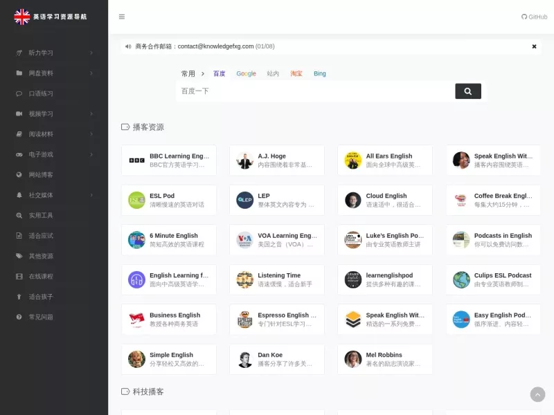
Task: Open the Cloud English card
Action: [385, 200]
